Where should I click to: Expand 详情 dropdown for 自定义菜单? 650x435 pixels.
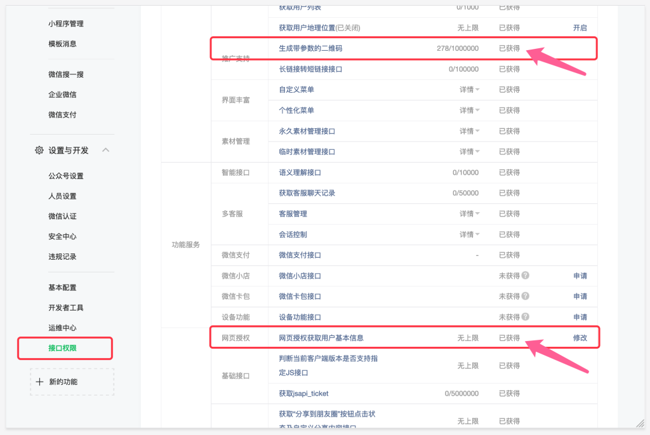tap(469, 90)
